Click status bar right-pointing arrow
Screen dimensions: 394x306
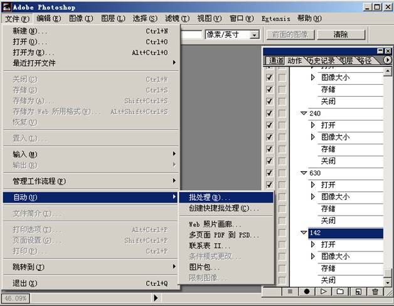coord(156,298)
